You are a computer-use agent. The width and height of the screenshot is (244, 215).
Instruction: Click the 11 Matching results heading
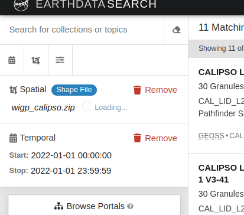pyautogui.click(x=221, y=27)
